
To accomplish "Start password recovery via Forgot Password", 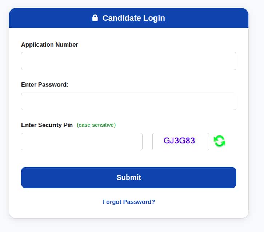I will pyautogui.click(x=129, y=202).
